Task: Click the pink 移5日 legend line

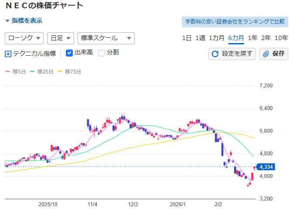Action: click(x=7, y=71)
